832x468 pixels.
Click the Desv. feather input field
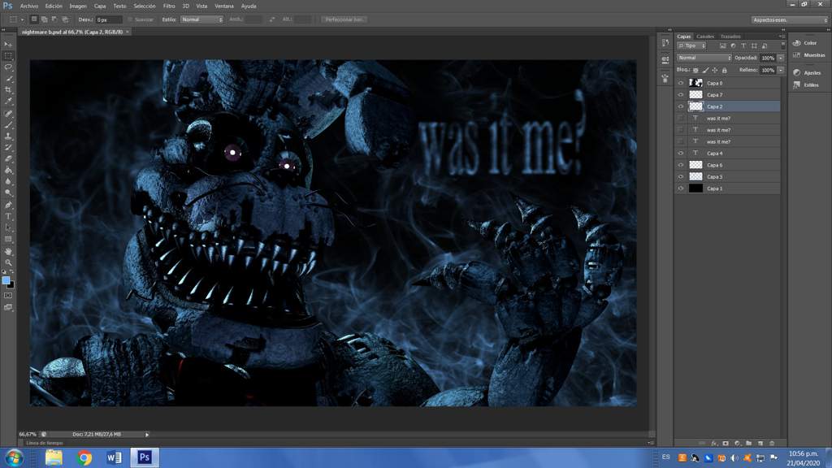pyautogui.click(x=109, y=19)
